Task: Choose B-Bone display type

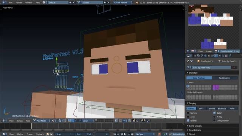Action: [x=212, y=108]
